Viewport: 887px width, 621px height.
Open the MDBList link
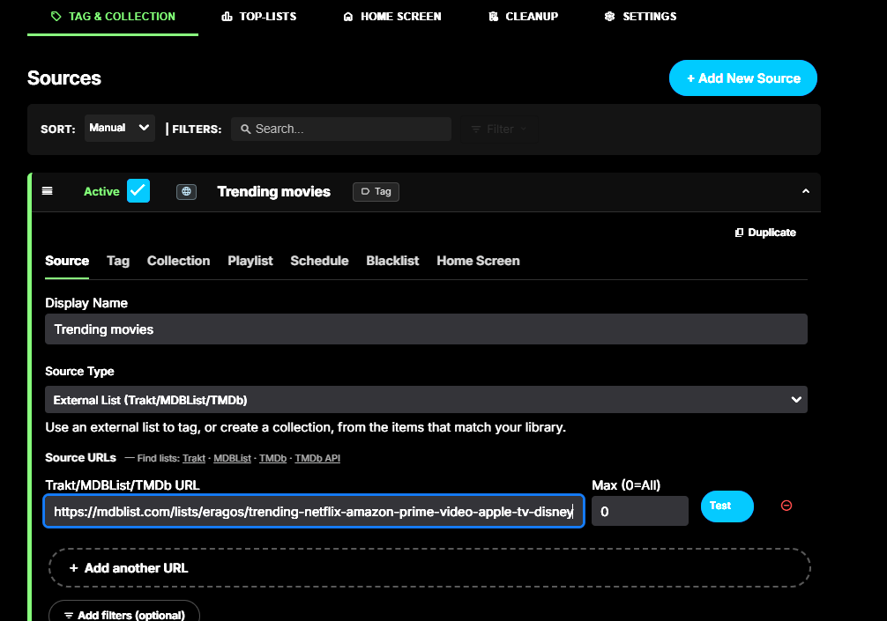pyautogui.click(x=233, y=458)
